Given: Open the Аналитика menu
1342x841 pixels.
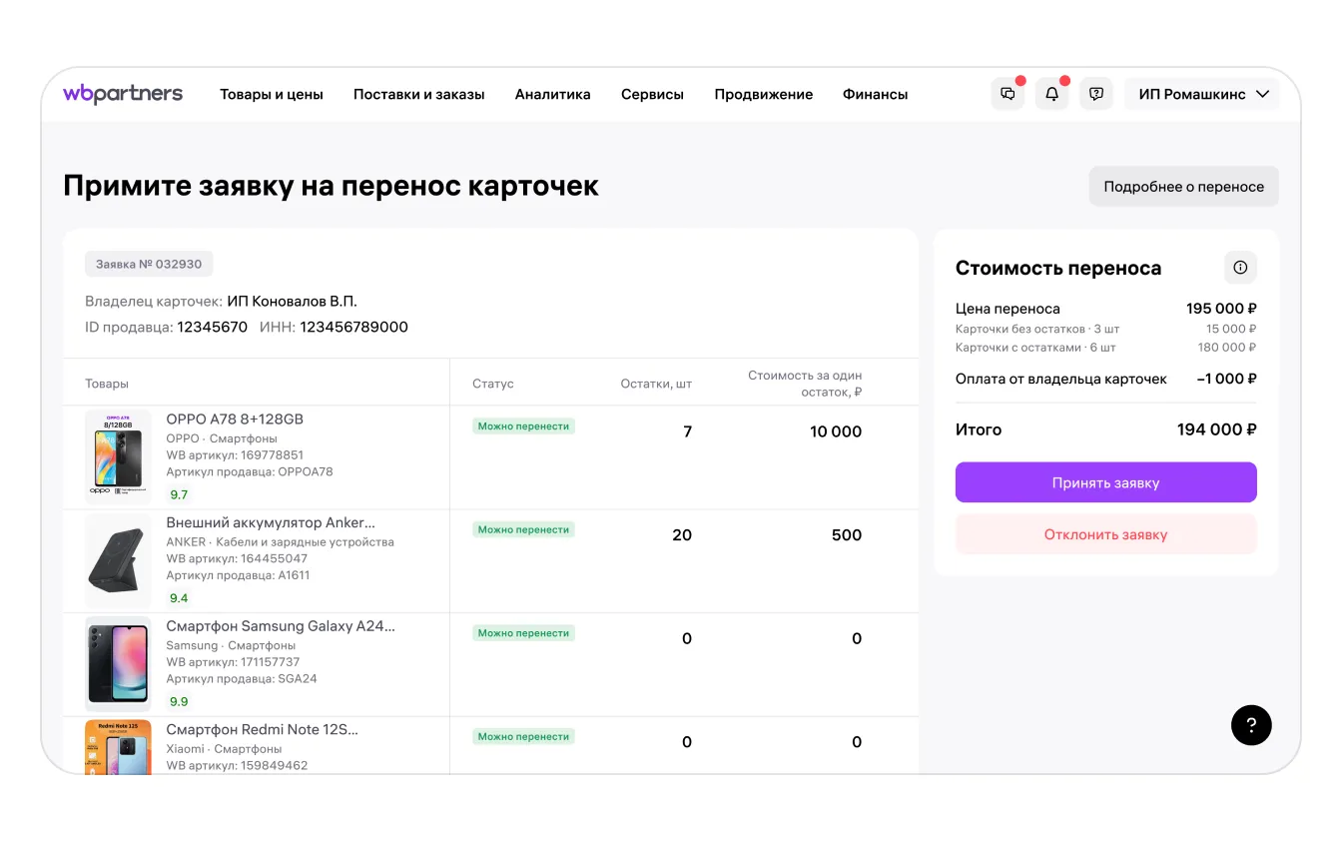Looking at the screenshot, I should coord(553,95).
